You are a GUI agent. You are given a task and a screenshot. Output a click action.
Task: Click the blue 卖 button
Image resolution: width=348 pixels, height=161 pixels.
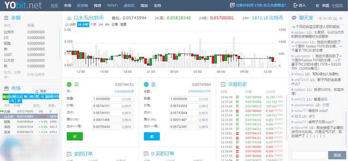pyautogui.click(x=152, y=136)
